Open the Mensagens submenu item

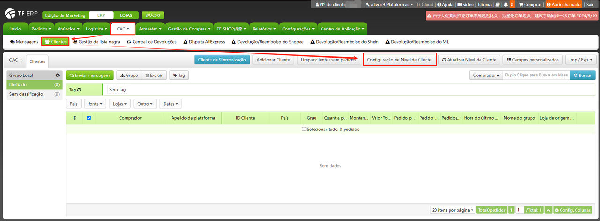[24, 42]
